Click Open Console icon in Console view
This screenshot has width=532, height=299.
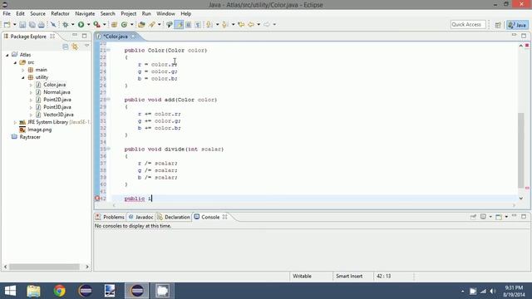pos(499,217)
